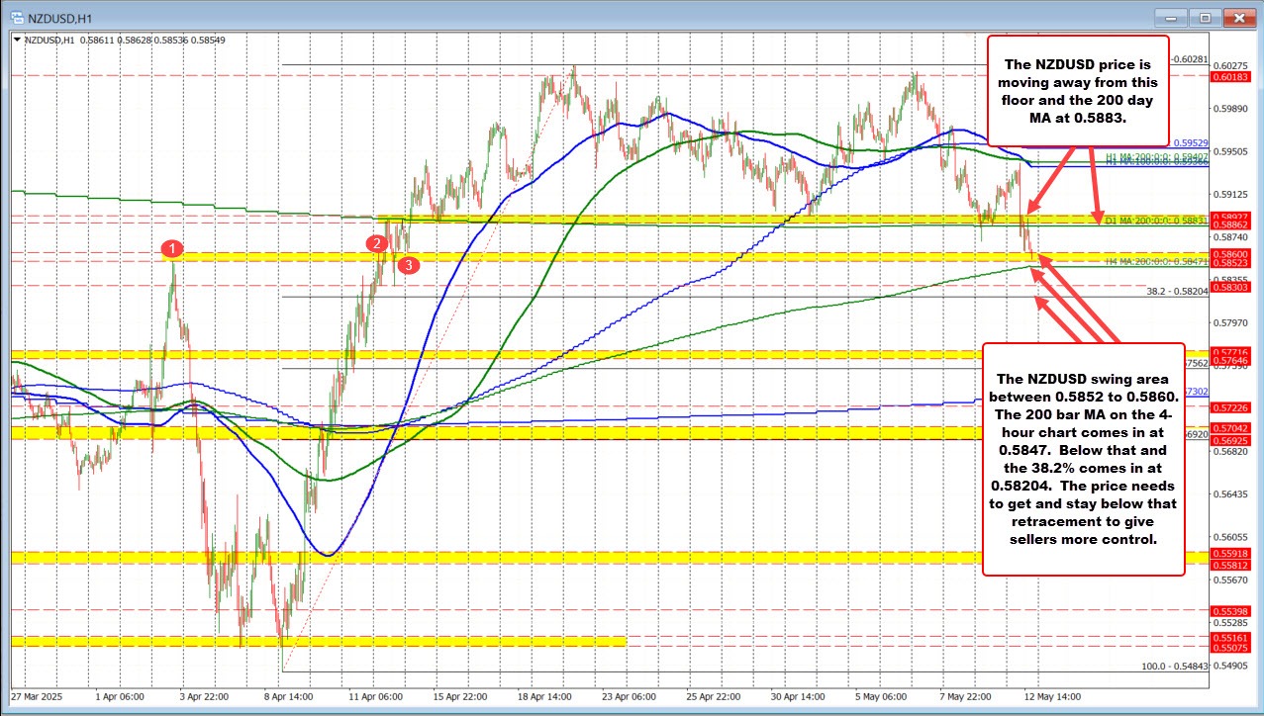Screen dimensions: 1264x716
Task: Select the red circle marker numbered 2
Action: (x=376, y=243)
